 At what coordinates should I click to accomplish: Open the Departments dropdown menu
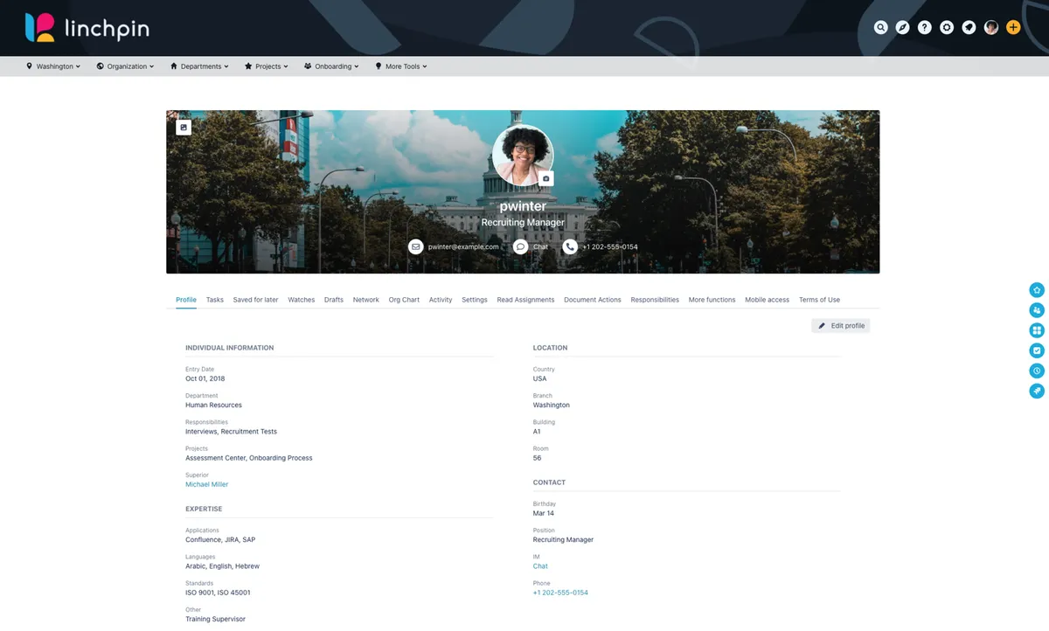click(199, 66)
